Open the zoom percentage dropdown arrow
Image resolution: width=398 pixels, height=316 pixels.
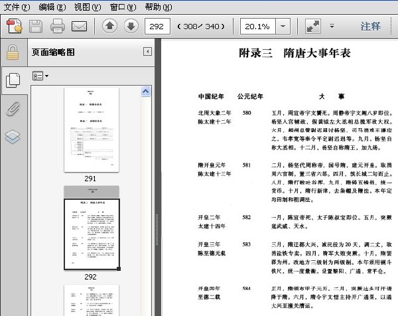283,26
